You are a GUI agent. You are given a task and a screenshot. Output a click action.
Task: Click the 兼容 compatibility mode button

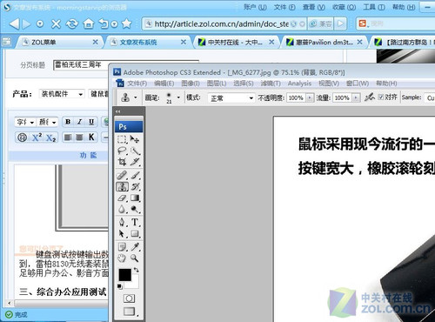point(320,23)
